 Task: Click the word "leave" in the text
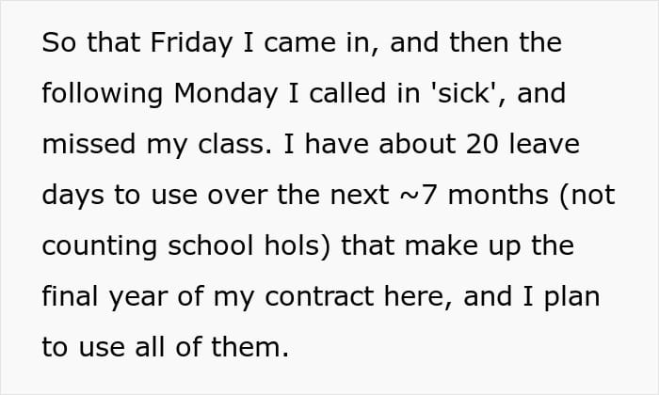coord(544,144)
